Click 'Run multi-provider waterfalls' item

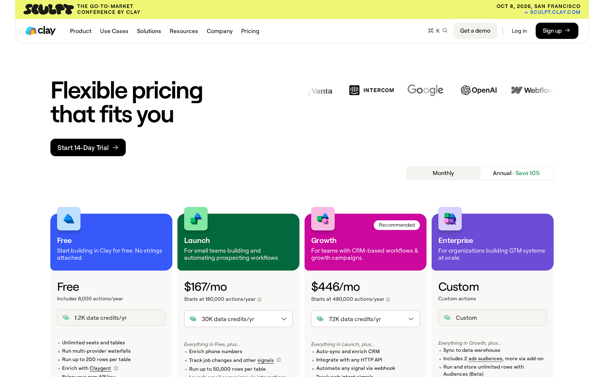[x=96, y=351]
